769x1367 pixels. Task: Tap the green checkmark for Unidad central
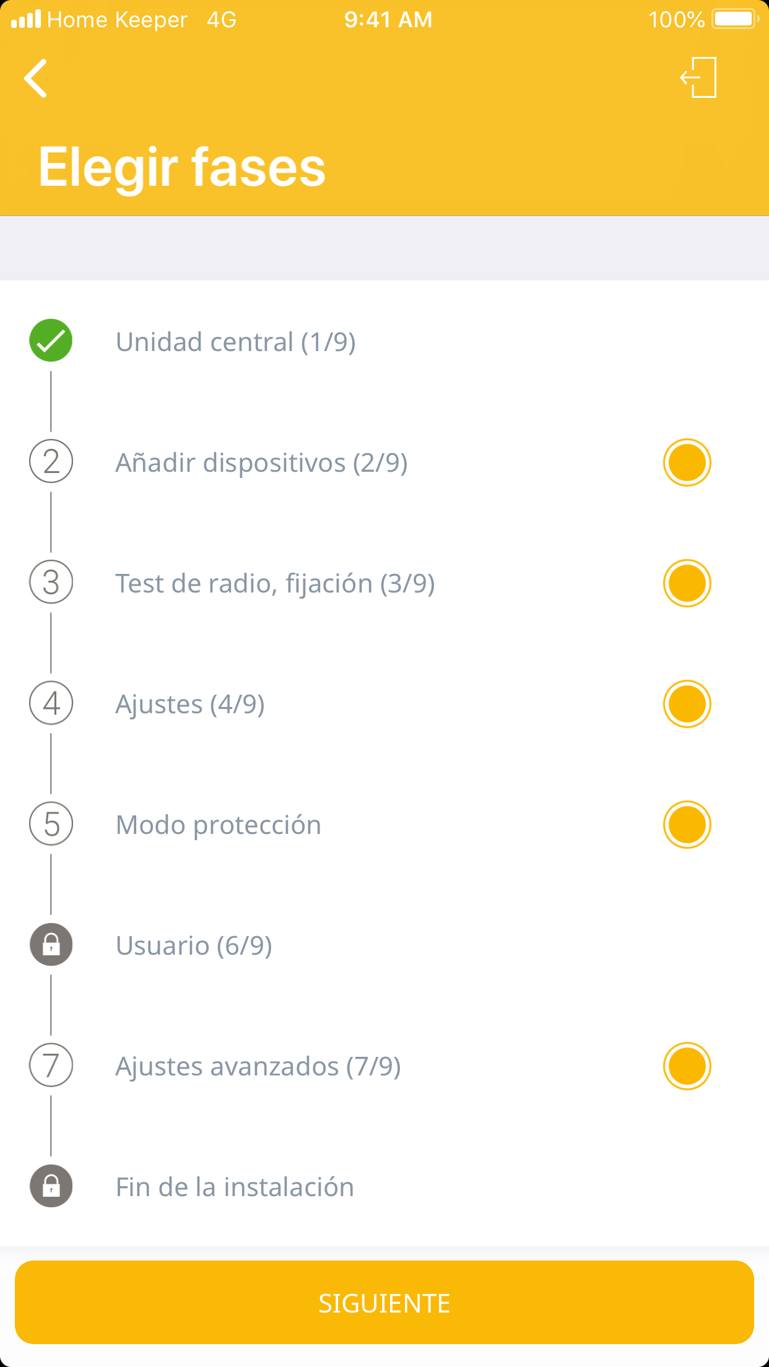pos(51,341)
